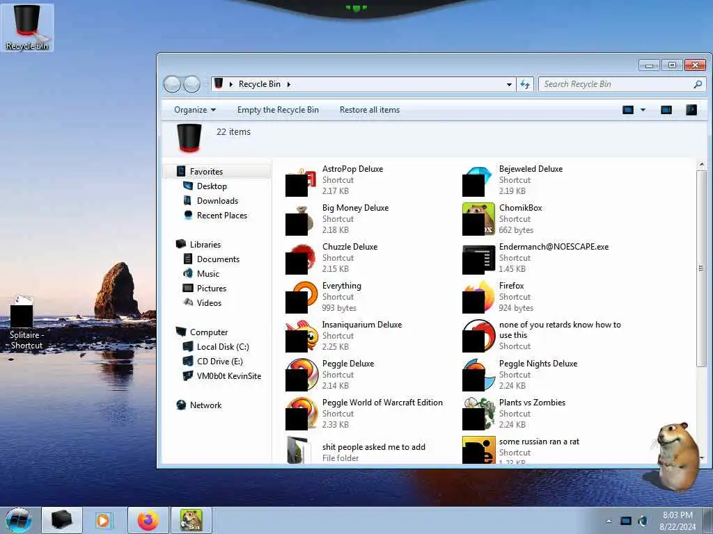Click the 'none of you retards know how to use this' shortcut
The image size is (713, 534).
(x=542, y=335)
